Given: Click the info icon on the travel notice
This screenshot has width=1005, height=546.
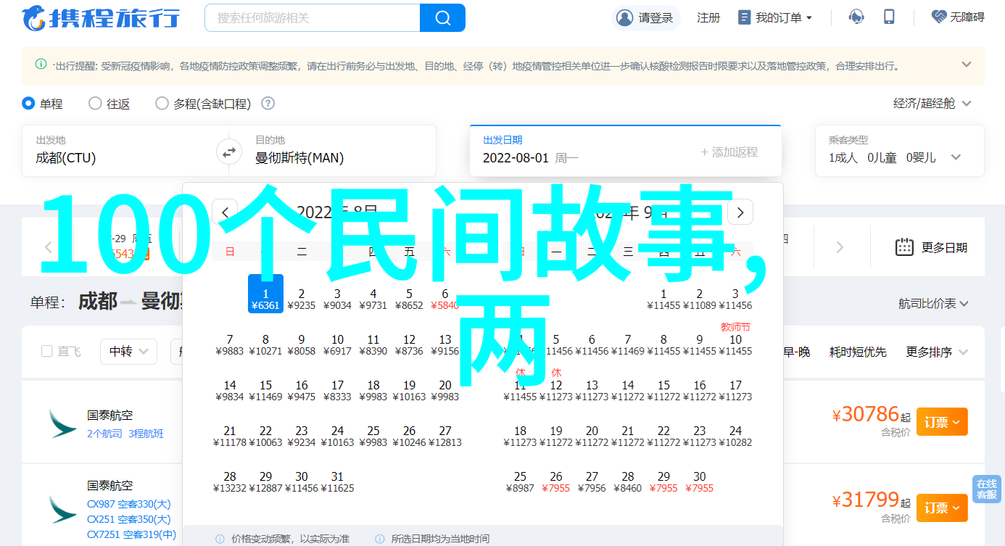Looking at the screenshot, I should click(41, 65).
